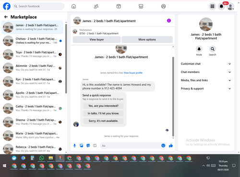
Task: Open Ryn's conversation in the chat list
Action: point(32,81)
